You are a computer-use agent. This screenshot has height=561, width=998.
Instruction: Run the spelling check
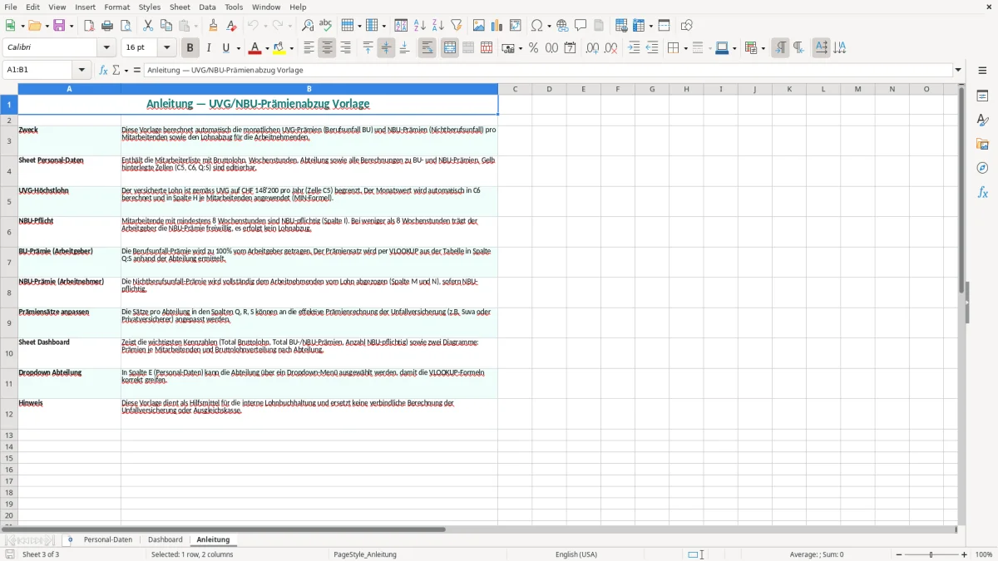pyautogui.click(x=325, y=26)
